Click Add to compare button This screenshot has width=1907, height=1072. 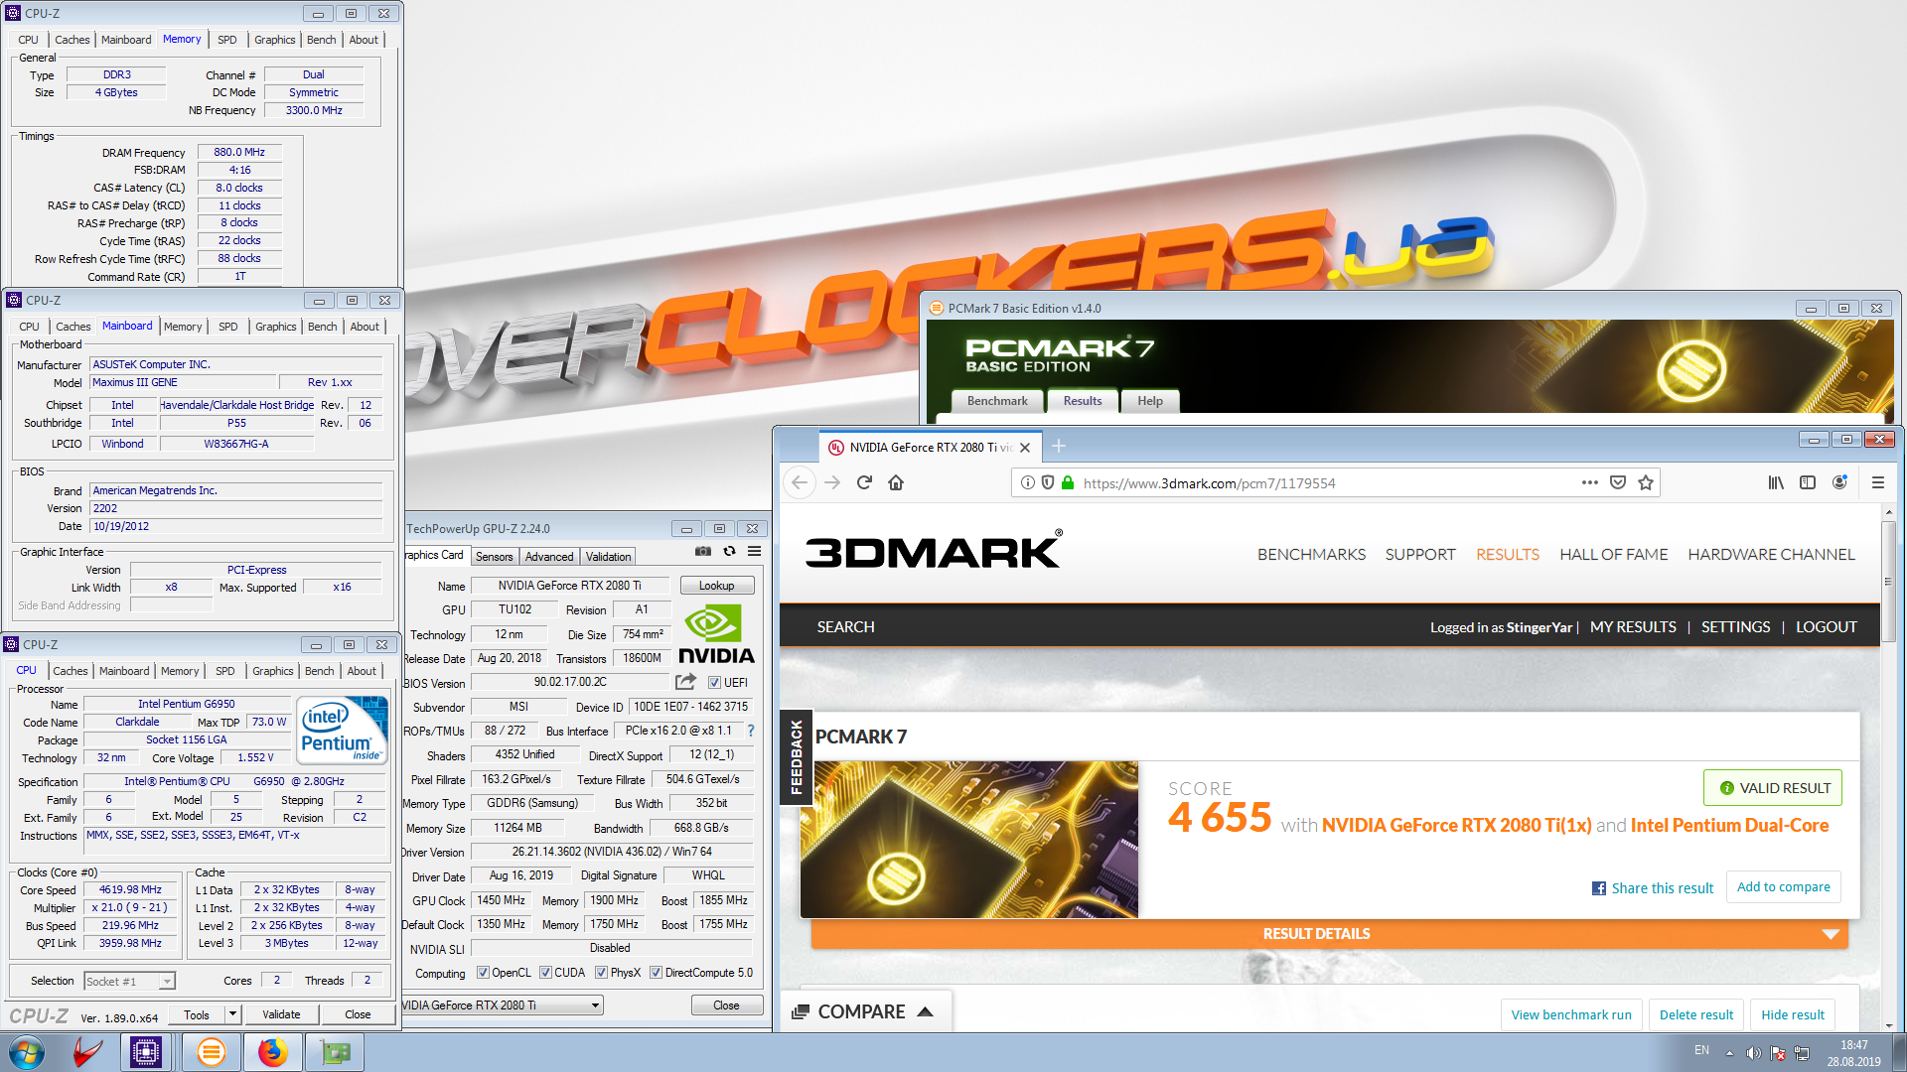1784,887
